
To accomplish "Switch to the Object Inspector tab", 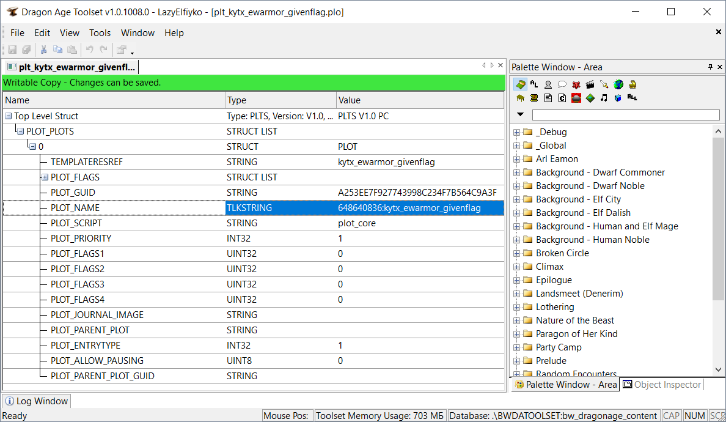I will [x=661, y=385].
